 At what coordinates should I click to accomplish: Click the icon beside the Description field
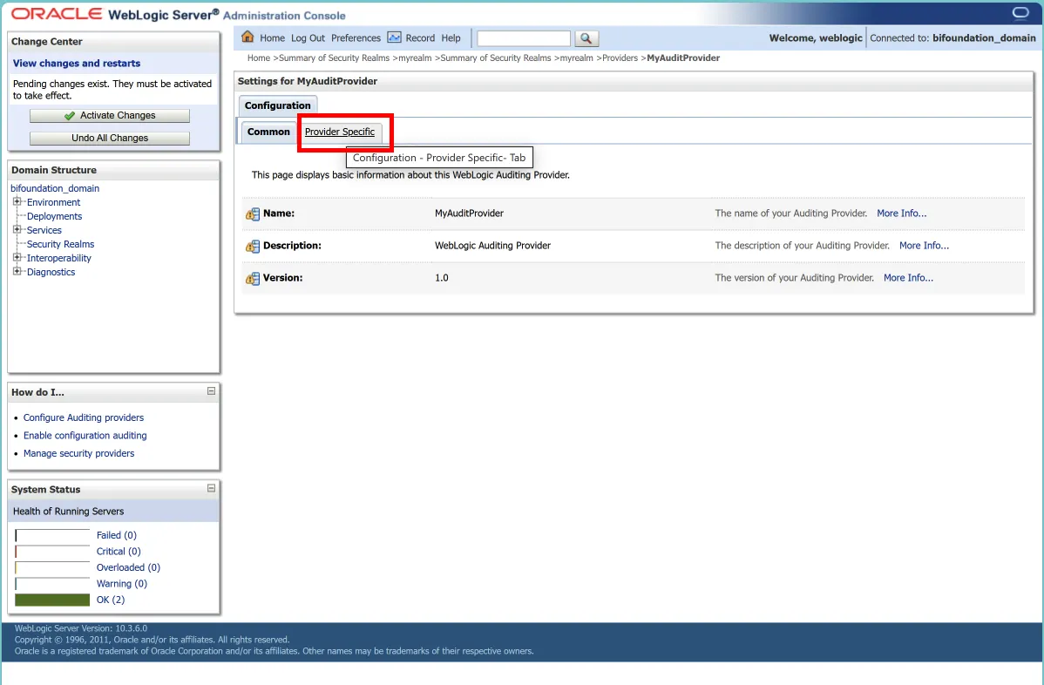[x=253, y=246]
